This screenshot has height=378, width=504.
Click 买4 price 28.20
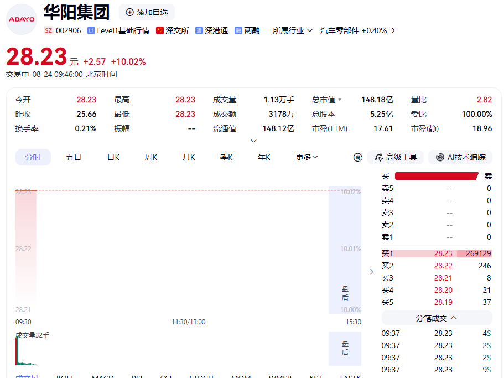pos(443,290)
